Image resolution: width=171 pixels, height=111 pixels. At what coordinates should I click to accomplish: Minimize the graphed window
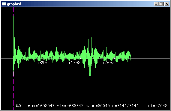click(156, 4)
